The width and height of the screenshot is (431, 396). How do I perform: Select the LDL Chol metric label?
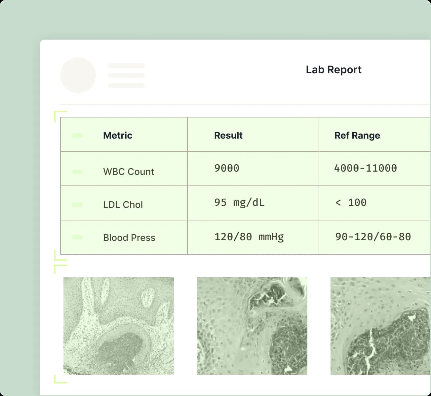[123, 205]
